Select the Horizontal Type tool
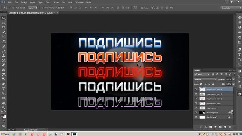Viewport: 242px width, 136px height. coord(3,88)
